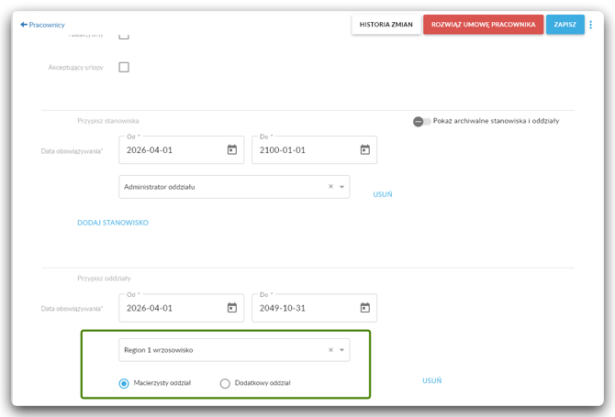Select the Macierzysty oddział radio button
Screen dimensions: 615x417
pos(124,383)
